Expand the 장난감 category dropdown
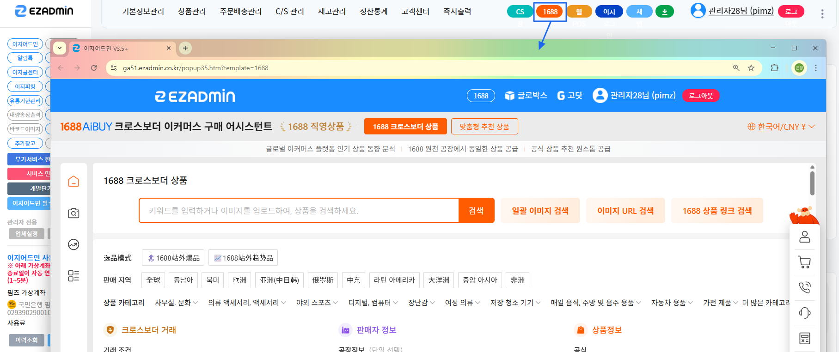Screen dimensions: 839x352 point(421,303)
